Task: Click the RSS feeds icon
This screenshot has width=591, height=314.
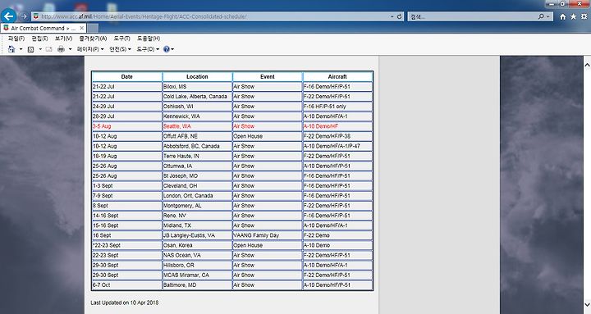Action: [31, 49]
